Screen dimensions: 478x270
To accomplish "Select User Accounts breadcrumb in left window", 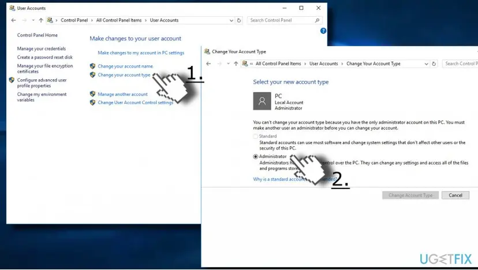I will 164,20.
